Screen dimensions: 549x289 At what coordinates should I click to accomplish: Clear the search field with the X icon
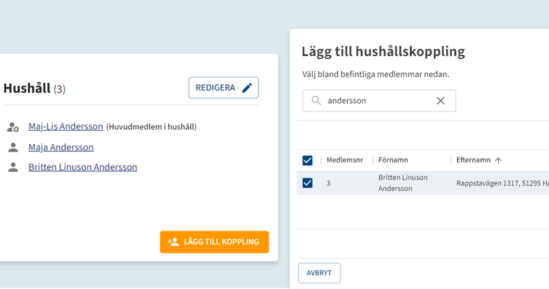click(440, 101)
